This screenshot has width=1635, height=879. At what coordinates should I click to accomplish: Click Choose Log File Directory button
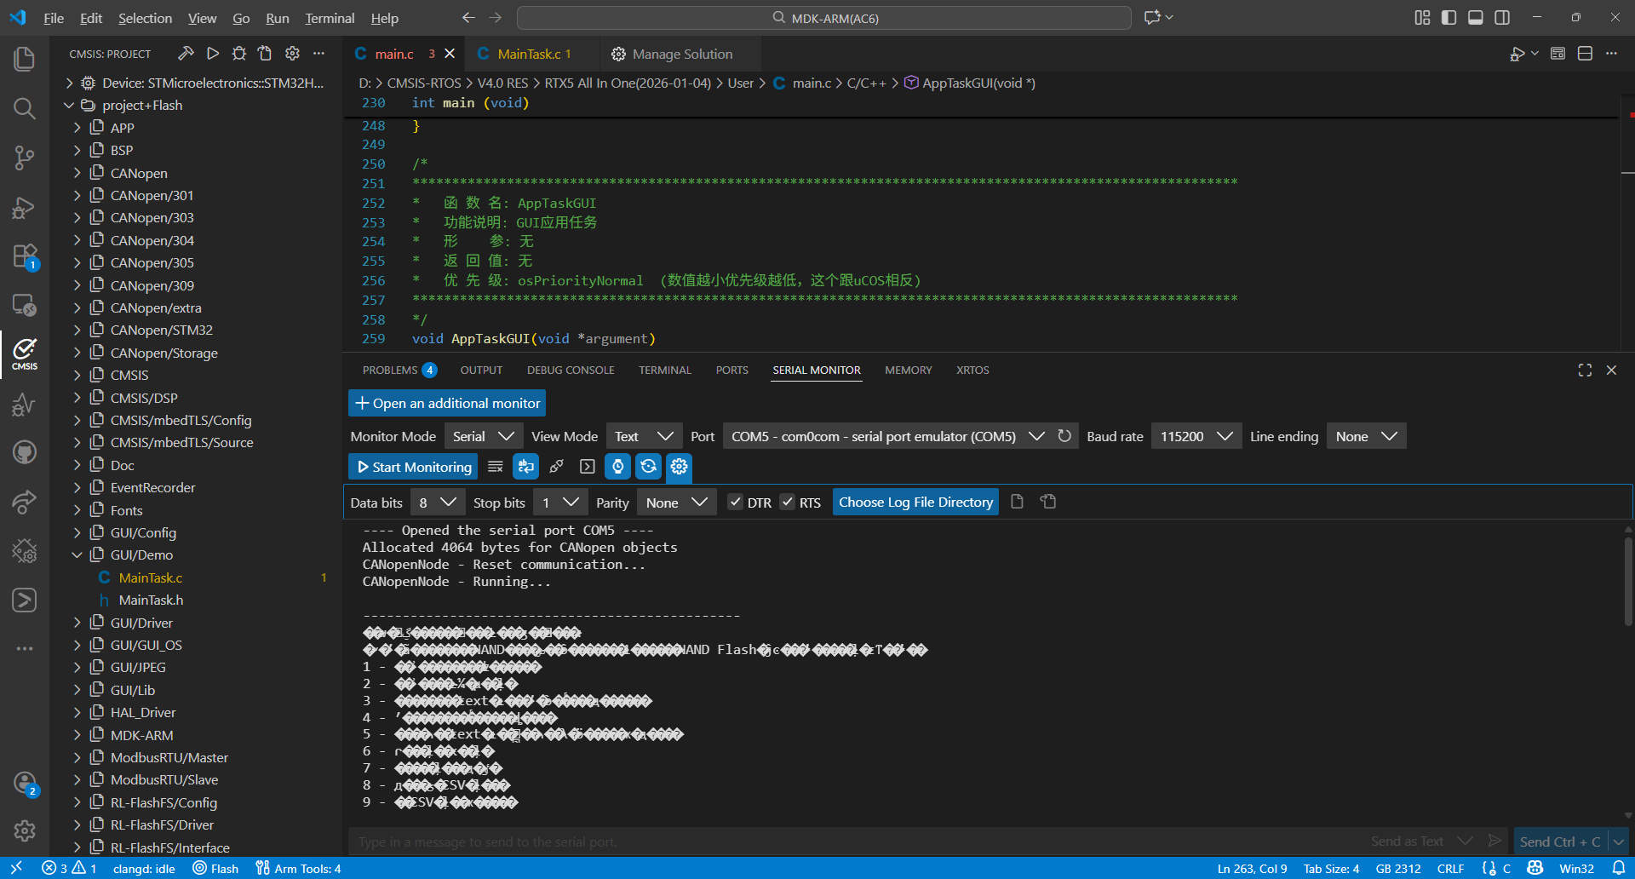point(915,503)
